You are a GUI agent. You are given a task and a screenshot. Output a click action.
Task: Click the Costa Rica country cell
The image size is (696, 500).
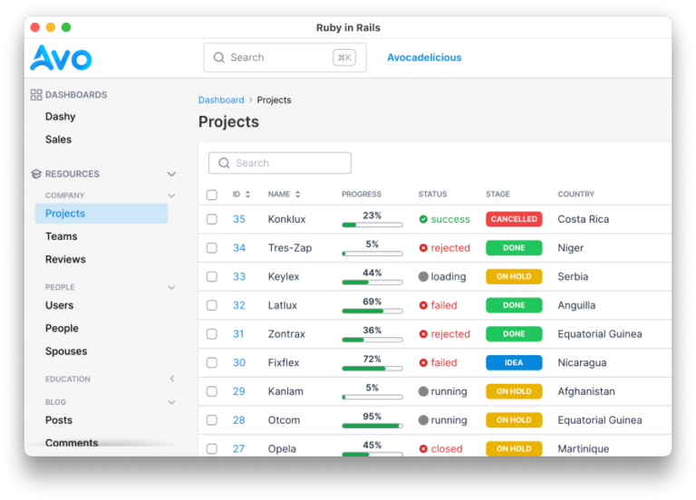584,219
